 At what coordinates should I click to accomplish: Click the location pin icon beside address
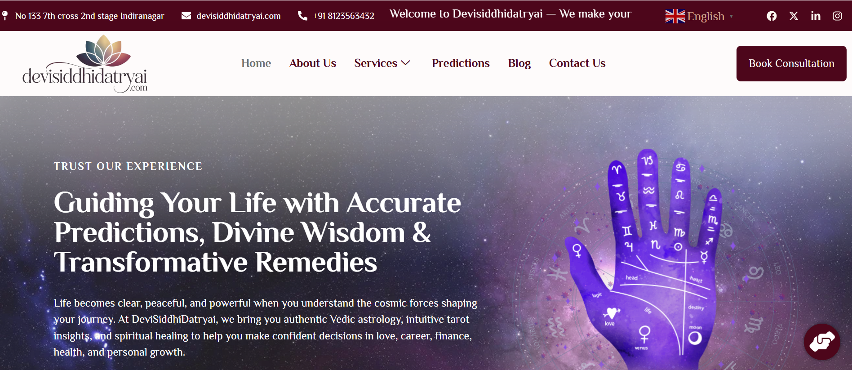coord(5,16)
